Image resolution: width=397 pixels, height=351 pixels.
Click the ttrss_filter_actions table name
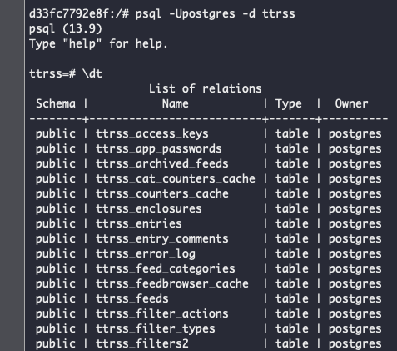[162, 313]
